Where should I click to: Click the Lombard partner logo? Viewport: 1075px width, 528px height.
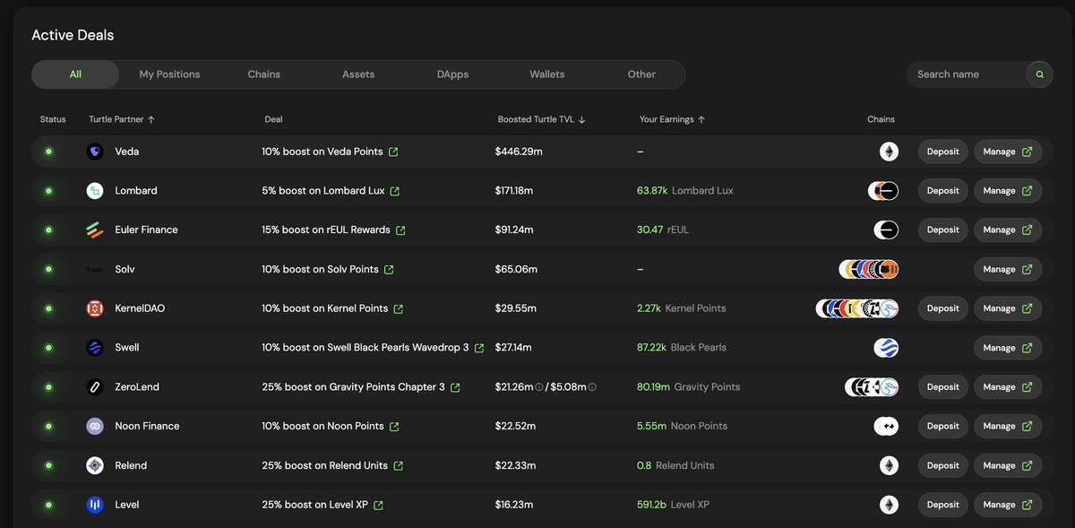pos(95,191)
